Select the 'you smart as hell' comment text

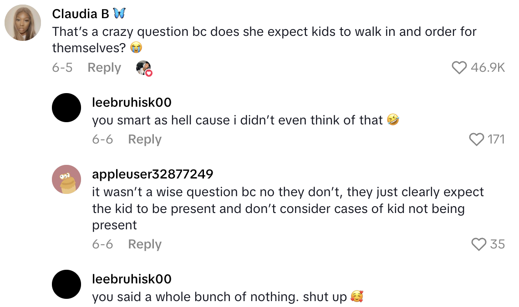coord(237,120)
